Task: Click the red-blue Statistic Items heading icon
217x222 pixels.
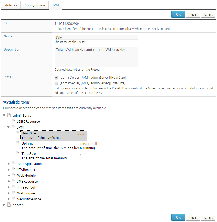Action: pos(4,102)
